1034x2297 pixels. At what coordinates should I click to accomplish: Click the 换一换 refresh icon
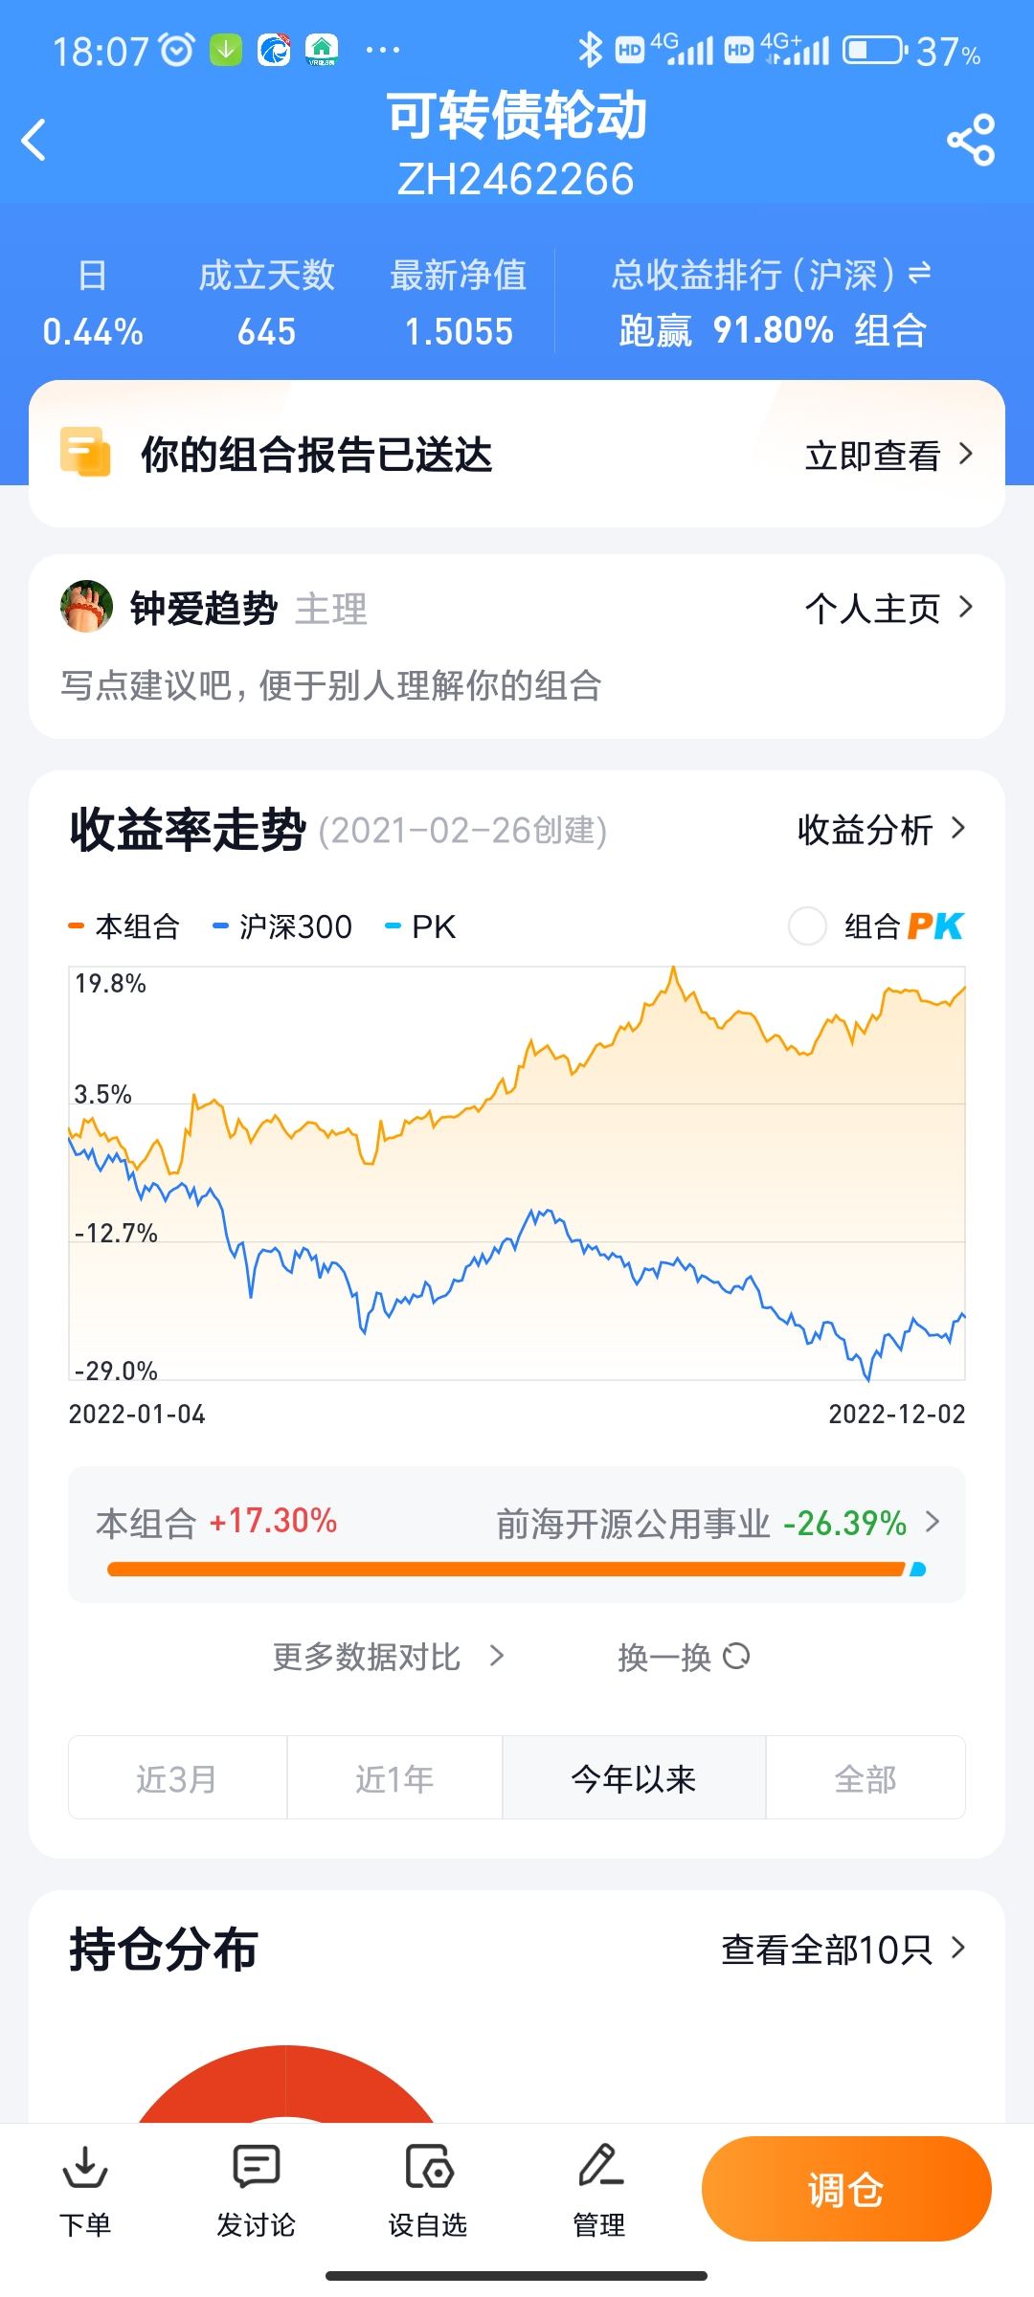(x=736, y=1657)
